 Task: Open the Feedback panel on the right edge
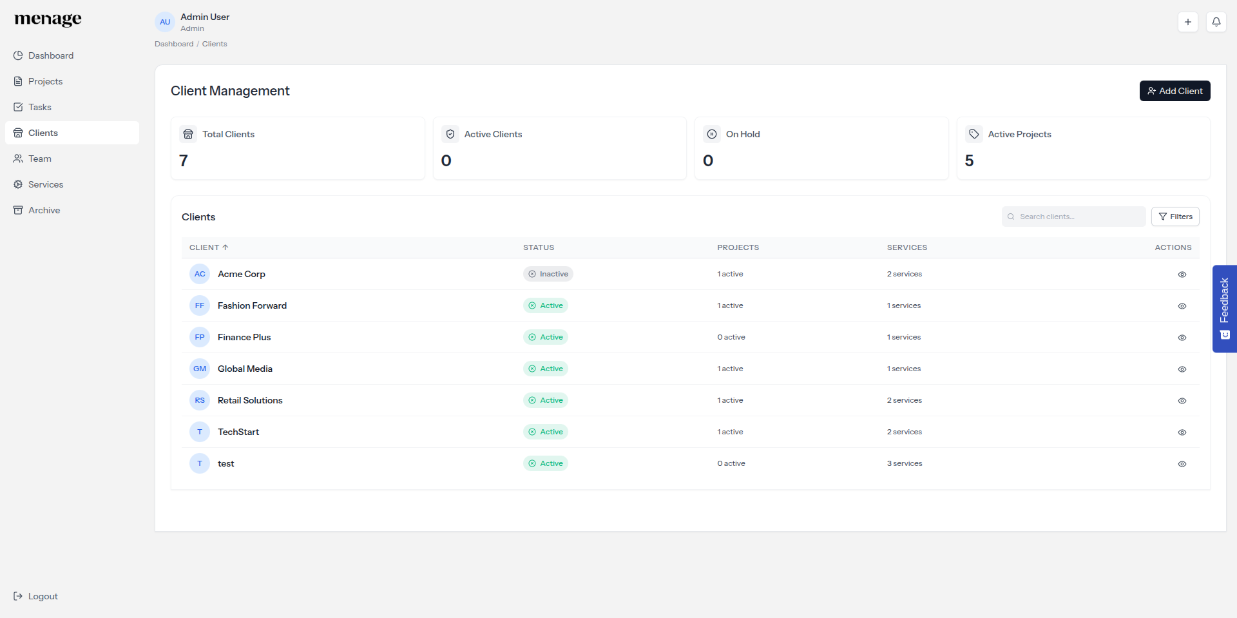tap(1224, 309)
